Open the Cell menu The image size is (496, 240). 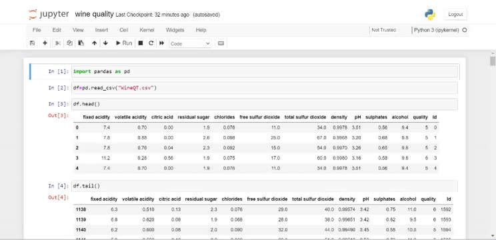pos(124,30)
